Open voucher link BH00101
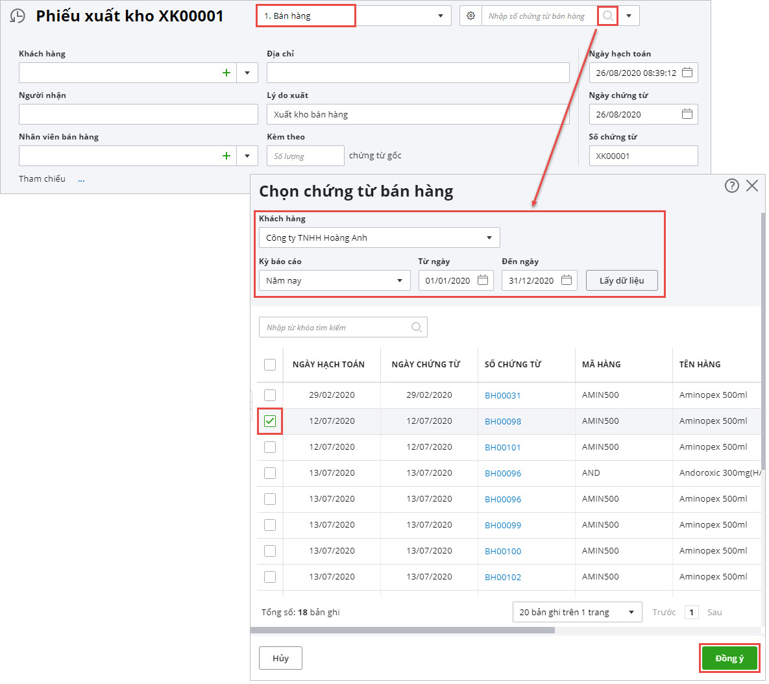Screen dimensions: 769x684 (x=503, y=447)
